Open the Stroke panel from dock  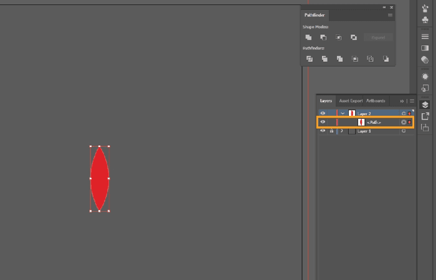(x=425, y=36)
